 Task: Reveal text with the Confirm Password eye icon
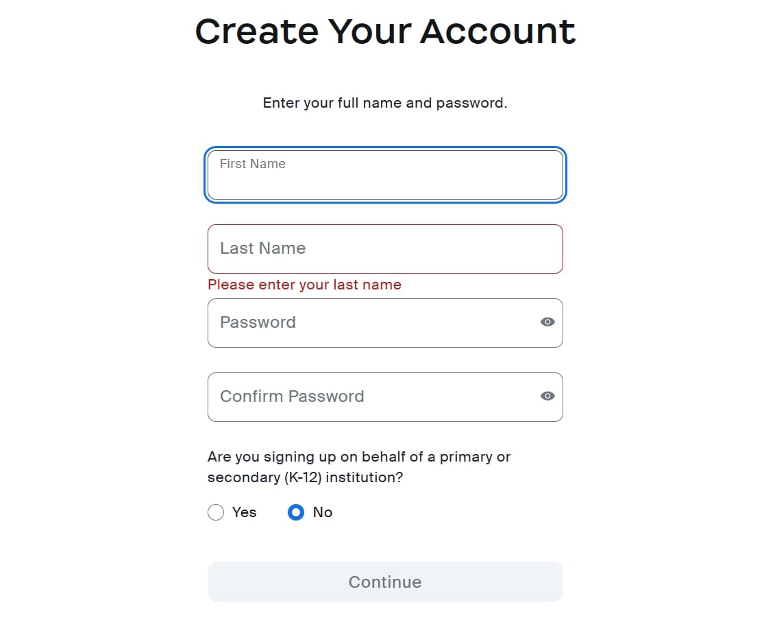point(547,396)
